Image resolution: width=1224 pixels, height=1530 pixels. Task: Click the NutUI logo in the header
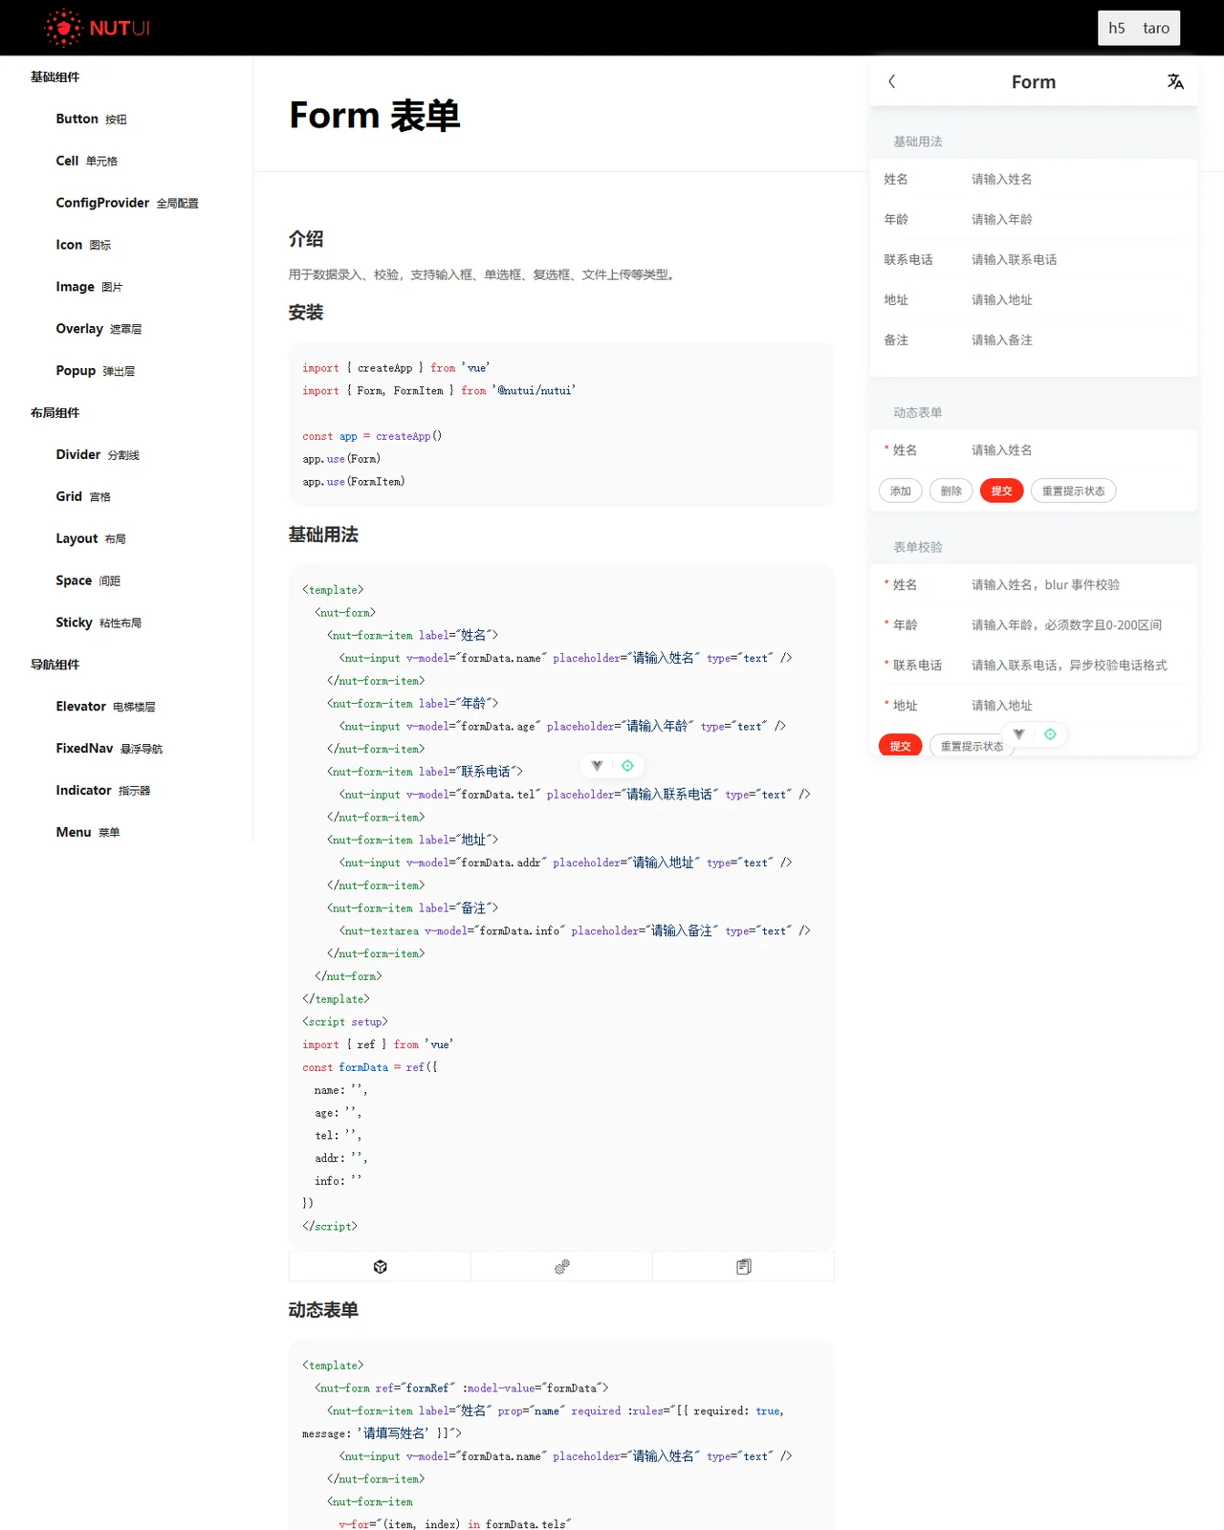[x=97, y=28]
